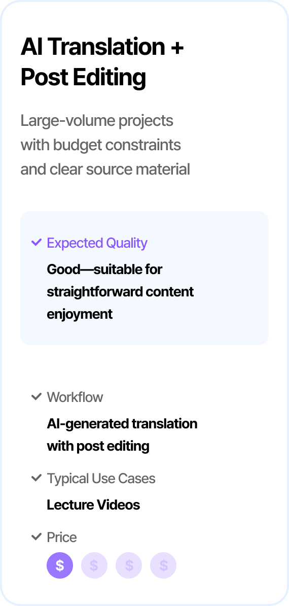Click the Expected Quality label
Image resolution: width=289 pixels, height=606 pixels.
point(97,243)
